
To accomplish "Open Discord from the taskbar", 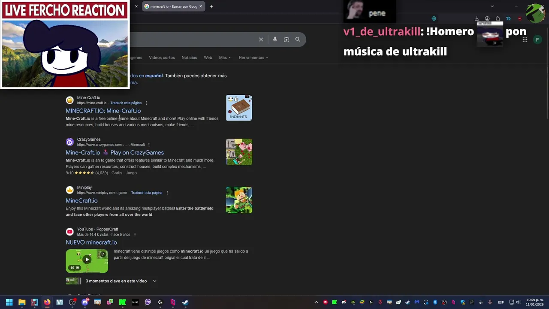I will [x=85, y=302].
